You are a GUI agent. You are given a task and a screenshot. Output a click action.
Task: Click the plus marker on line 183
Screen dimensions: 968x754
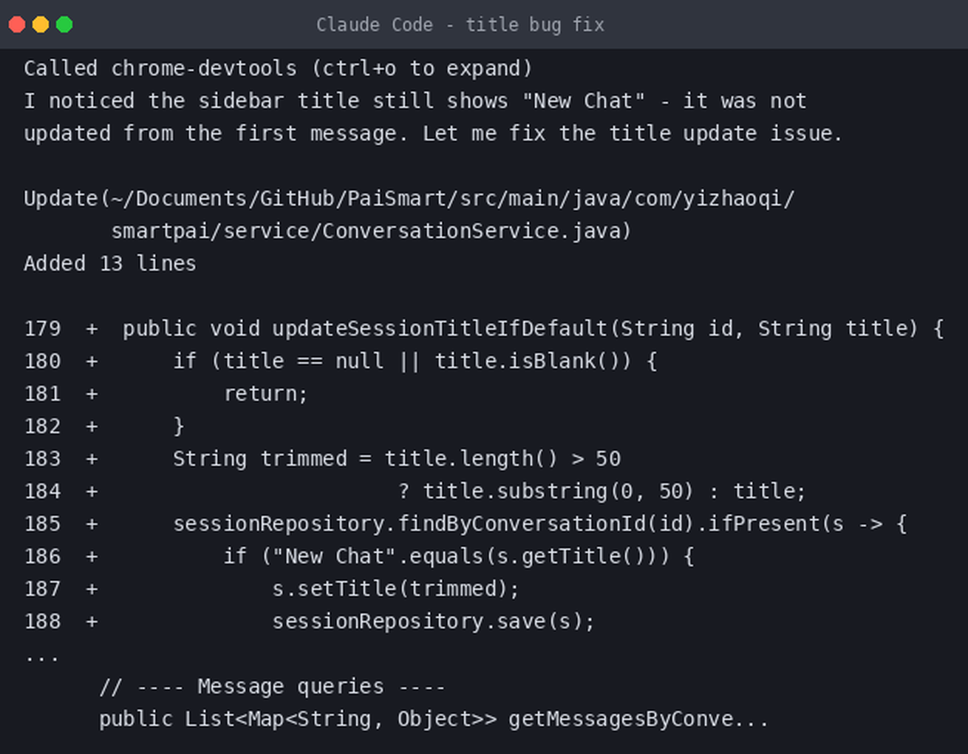tap(92, 458)
